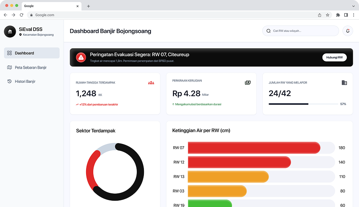Select the Google browser tab

52,6
